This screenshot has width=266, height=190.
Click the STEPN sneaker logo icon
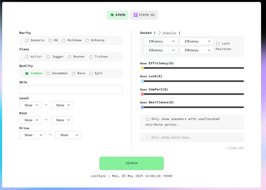tap(112, 15)
